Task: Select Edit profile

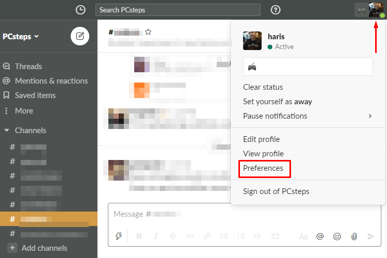Action: pyautogui.click(x=262, y=139)
